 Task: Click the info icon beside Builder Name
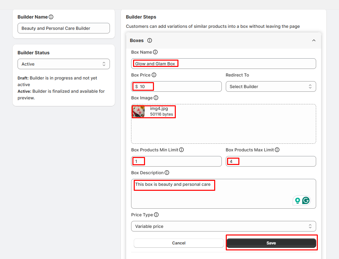click(x=51, y=17)
